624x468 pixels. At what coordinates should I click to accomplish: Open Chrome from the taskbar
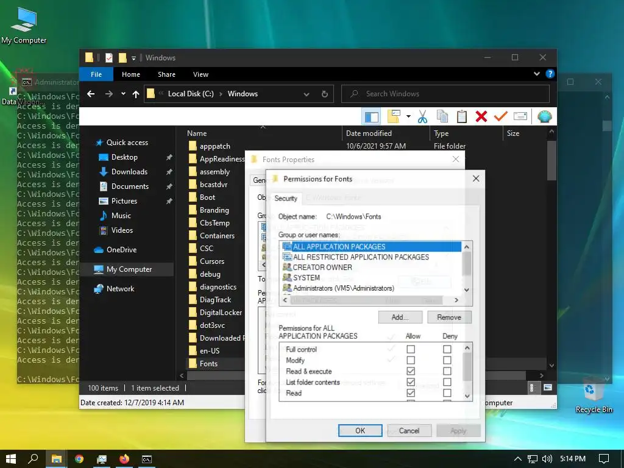79,459
